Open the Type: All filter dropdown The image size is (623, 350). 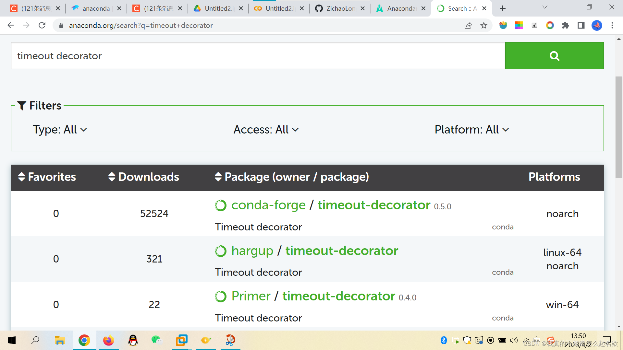pyautogui.click(x=60, y=130)
